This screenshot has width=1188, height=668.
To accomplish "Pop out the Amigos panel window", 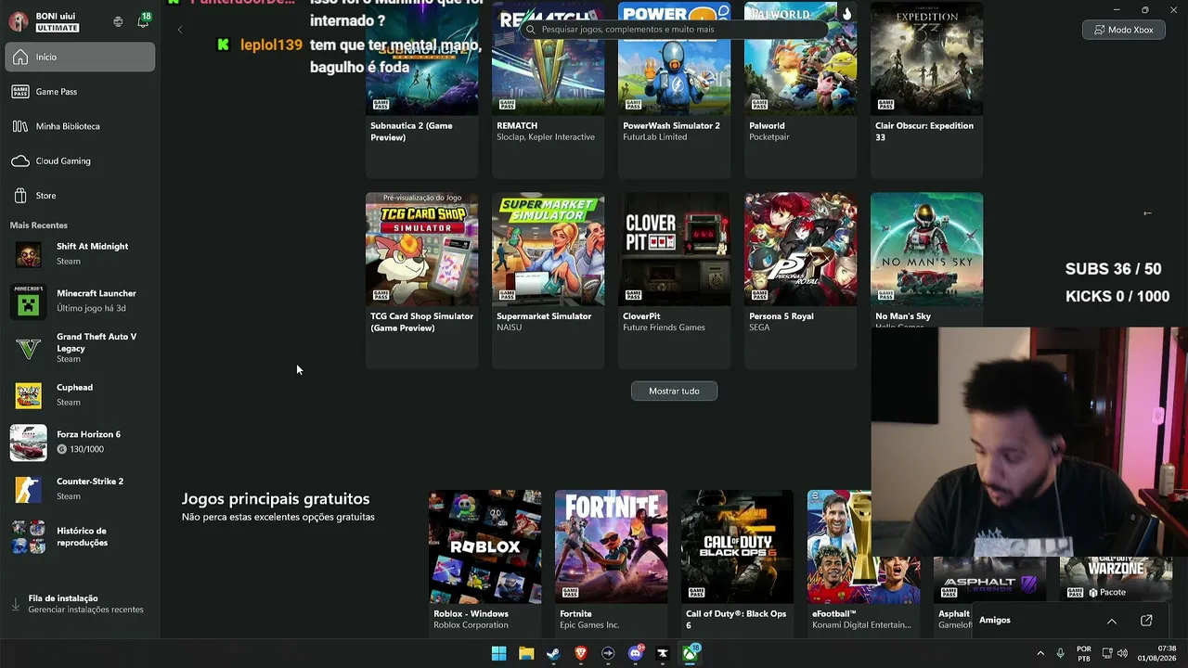I will coord(1146,621).
